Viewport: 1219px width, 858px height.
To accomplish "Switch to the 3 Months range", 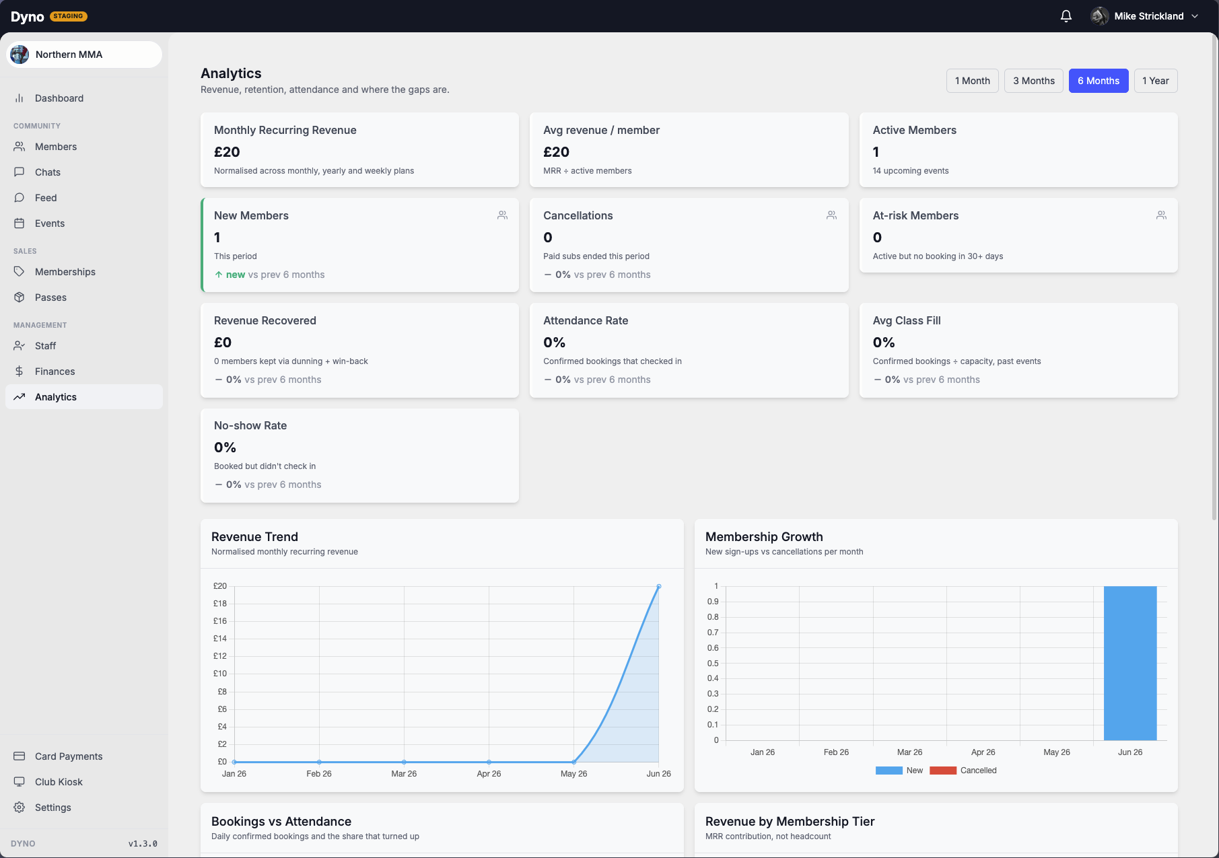I will (x=1034, y=81).
